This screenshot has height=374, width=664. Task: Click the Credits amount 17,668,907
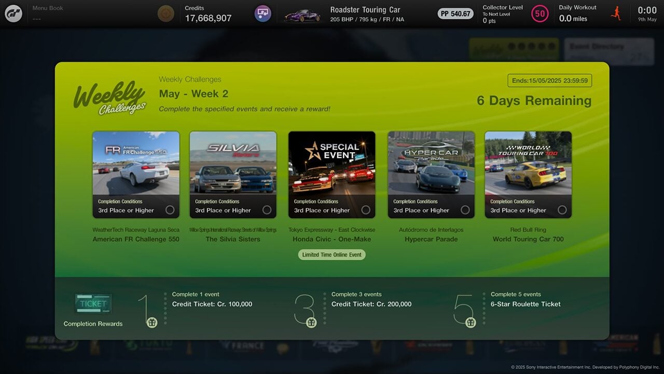208,18
